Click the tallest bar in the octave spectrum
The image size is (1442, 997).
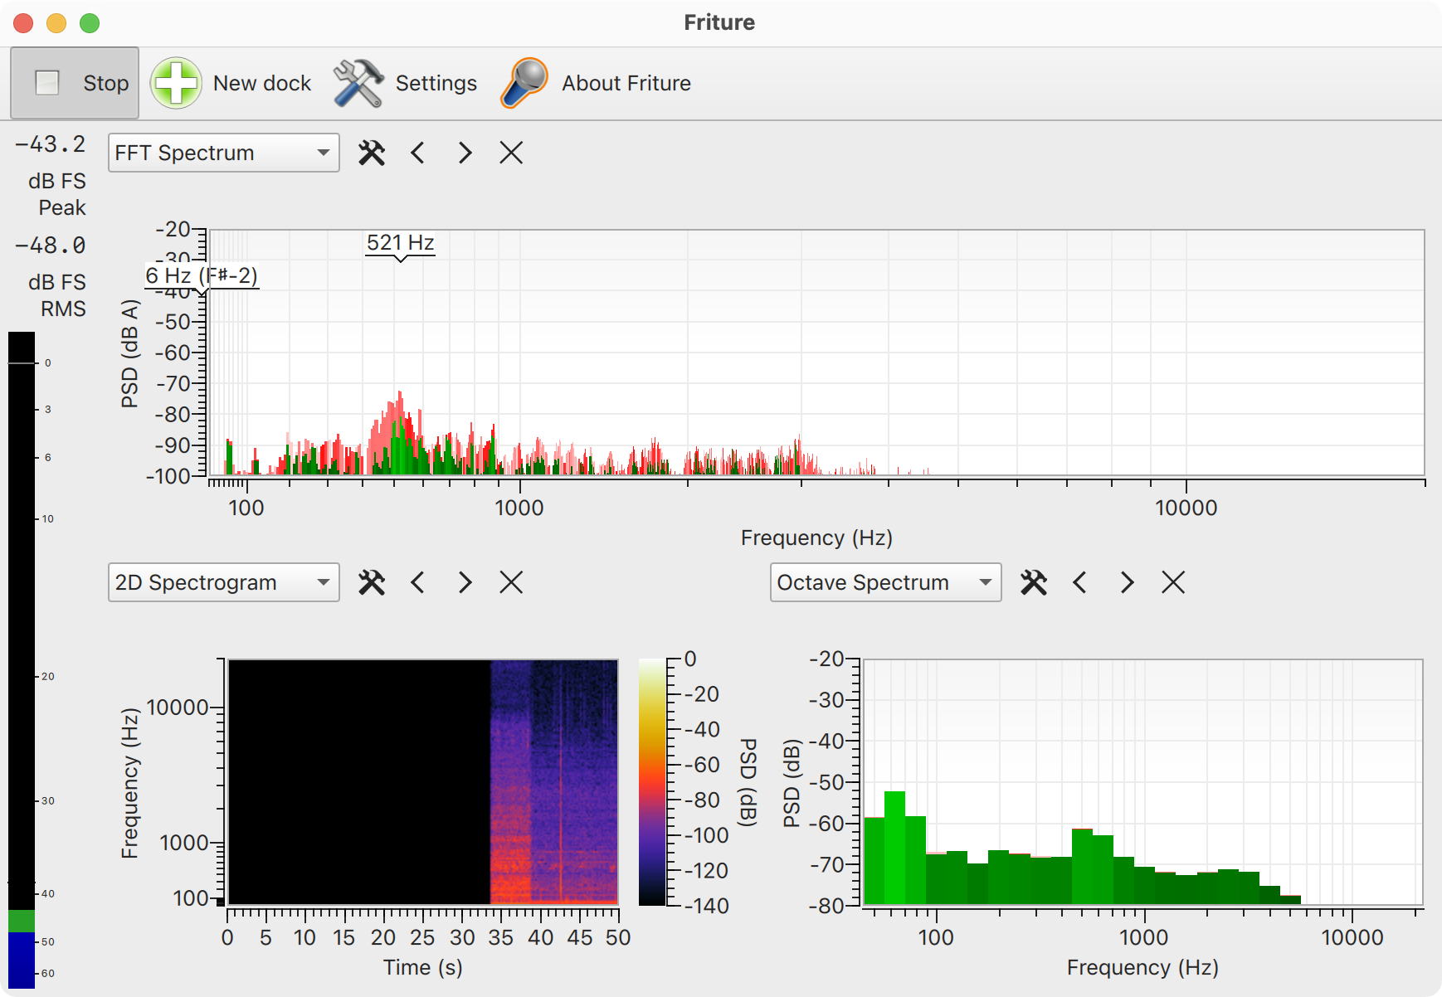[894, 847]
